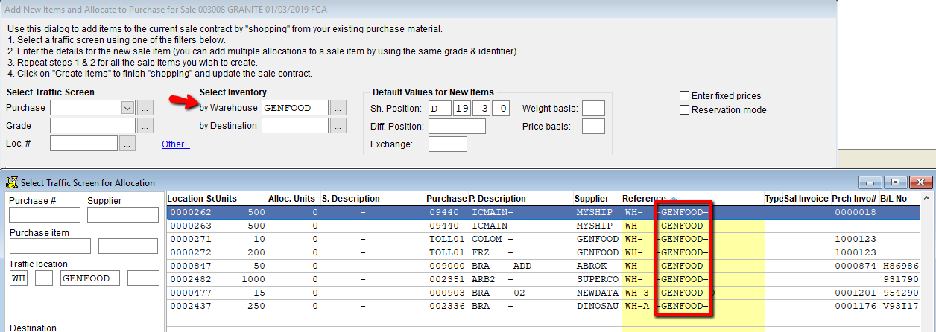Click invoice number 0000018
Viewport: 936px width, 332px height.
pyautogui.click(x=854, y=212)
